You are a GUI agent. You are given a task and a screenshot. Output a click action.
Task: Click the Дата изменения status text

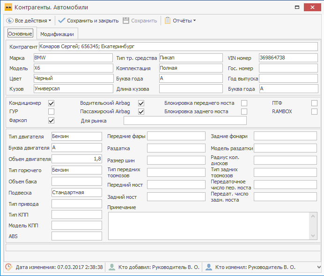(x=59, y=267)
